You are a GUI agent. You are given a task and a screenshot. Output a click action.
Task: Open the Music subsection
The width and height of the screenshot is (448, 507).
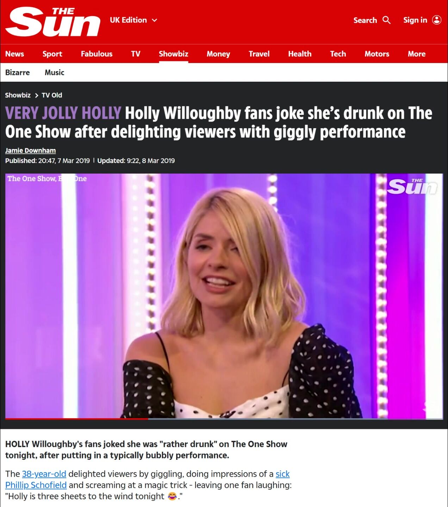click(x=54, y=73)
